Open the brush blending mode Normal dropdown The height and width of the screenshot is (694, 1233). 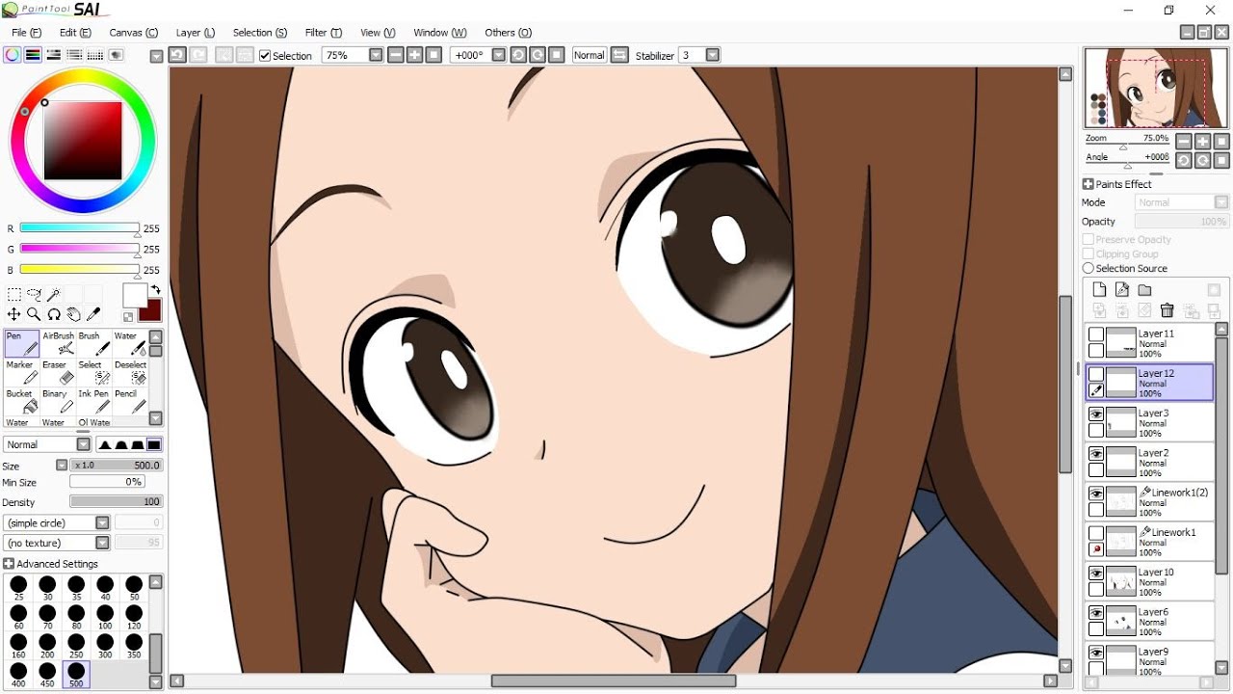click(83, 444)
